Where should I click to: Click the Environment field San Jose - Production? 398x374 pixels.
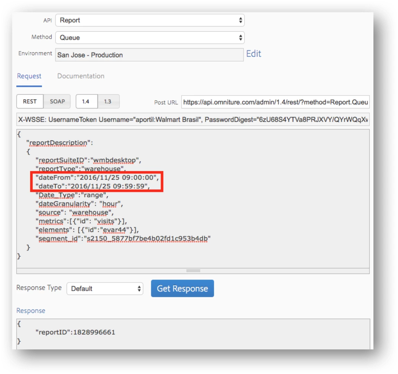click(x=149, y=55)
